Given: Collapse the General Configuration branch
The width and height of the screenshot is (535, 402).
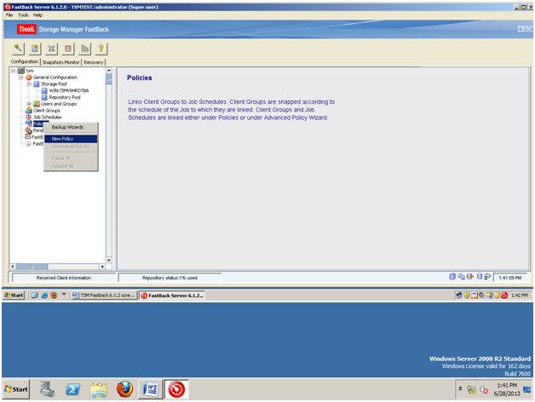Looking at the screenshot, I should pos(21,78).
